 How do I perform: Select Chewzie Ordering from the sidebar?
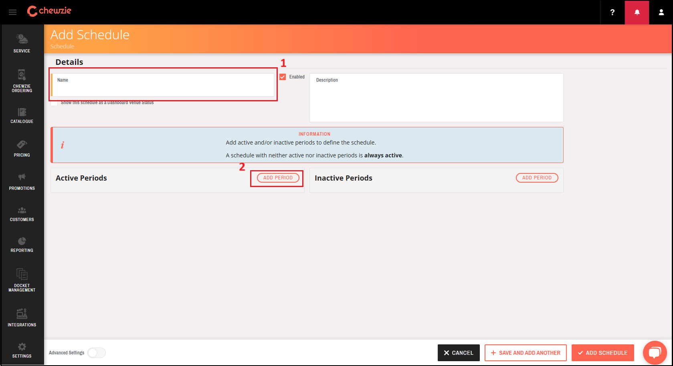pos(22,80)
